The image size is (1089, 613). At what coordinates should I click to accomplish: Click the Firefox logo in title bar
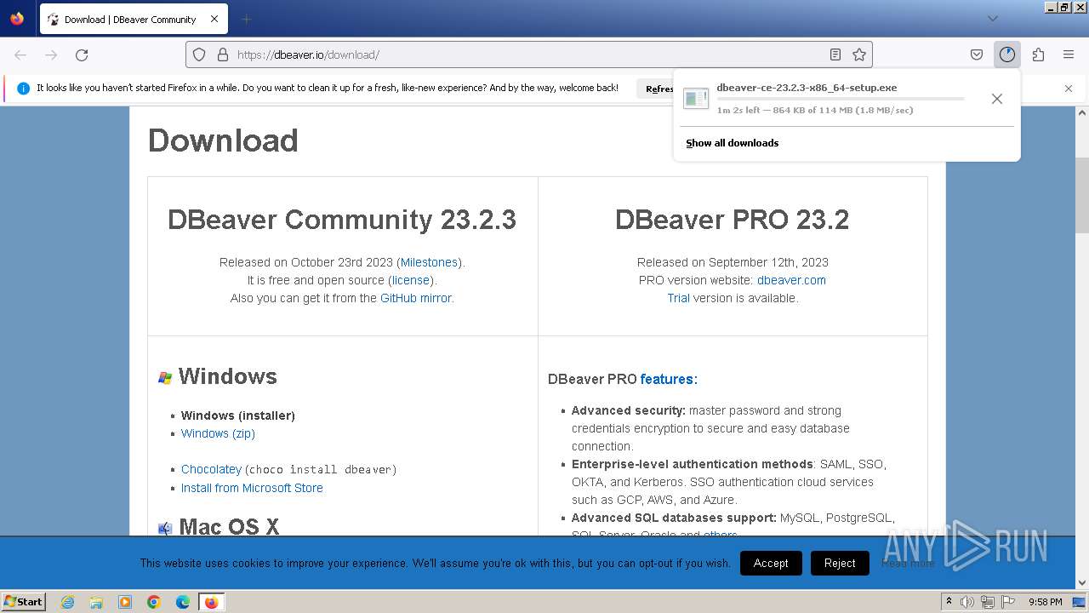17,19
